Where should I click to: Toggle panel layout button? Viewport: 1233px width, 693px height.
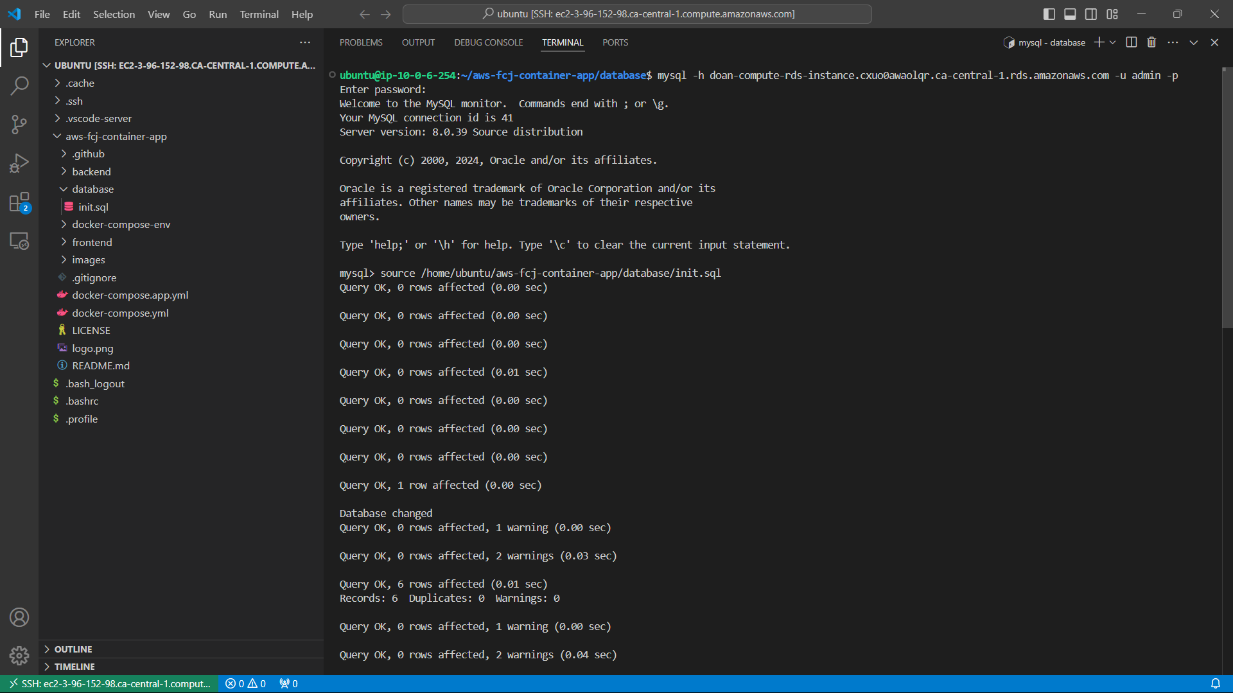1070,14
